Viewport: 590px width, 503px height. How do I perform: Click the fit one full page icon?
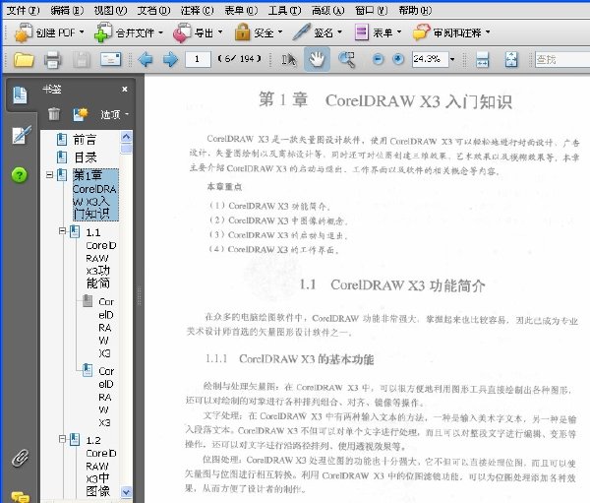pyautogui.click(x=511, y=59)
